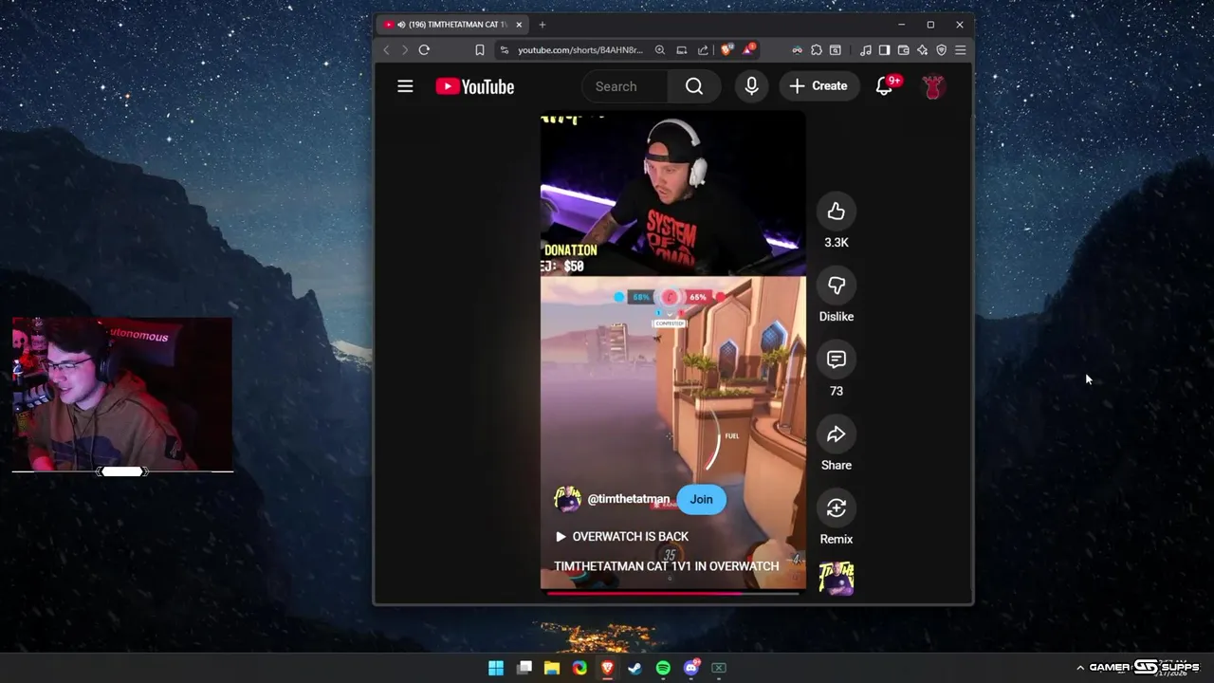This screenshot has height=683, width=1214.
Task: Go to the YouTube home logo
Action: (x=474, y=86)
